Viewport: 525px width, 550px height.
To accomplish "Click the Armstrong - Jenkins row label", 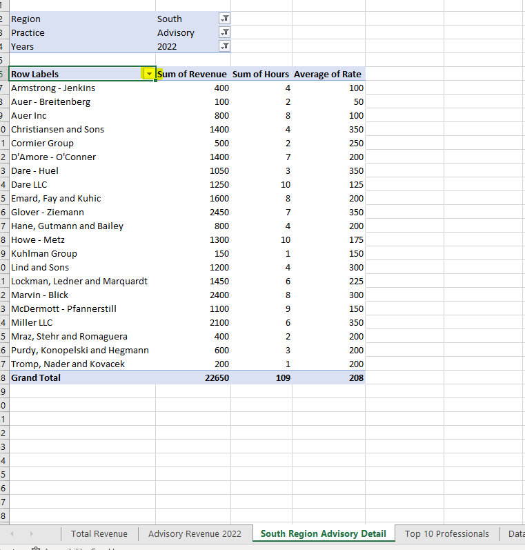I will click(x=53, y=88).
